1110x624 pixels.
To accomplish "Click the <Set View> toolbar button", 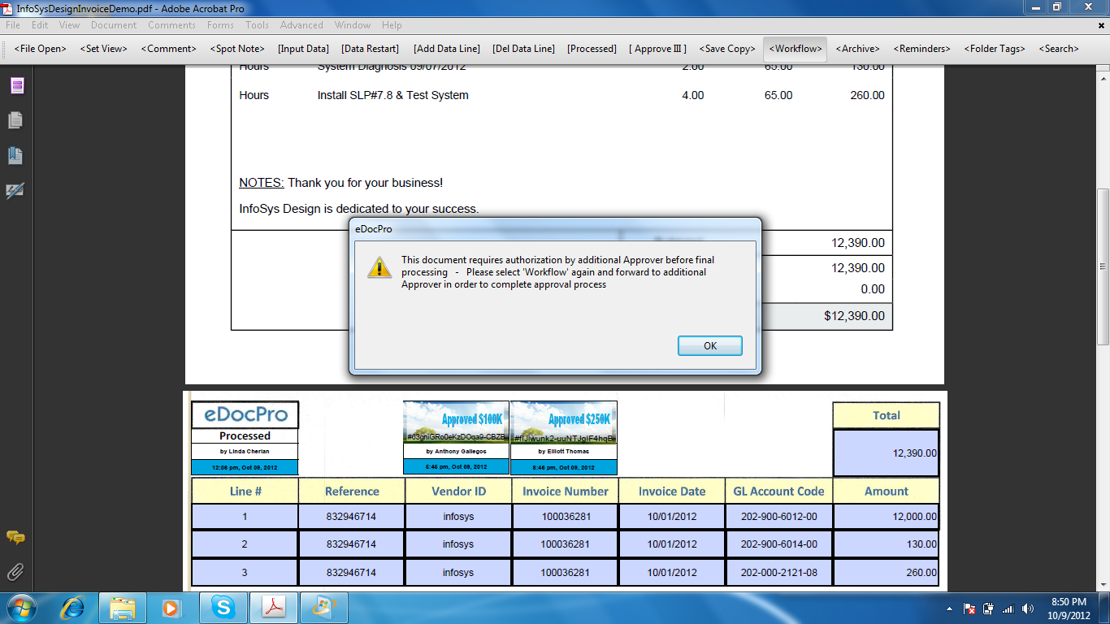I will tap(104, 49).
